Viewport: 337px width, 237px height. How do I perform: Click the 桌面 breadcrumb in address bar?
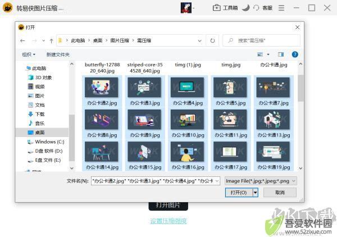coord(98,40)
